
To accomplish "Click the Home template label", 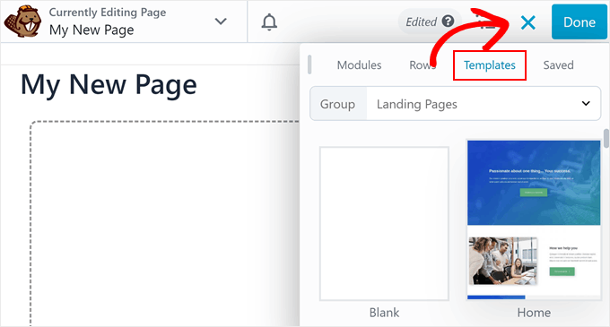I will click(534, 313).
